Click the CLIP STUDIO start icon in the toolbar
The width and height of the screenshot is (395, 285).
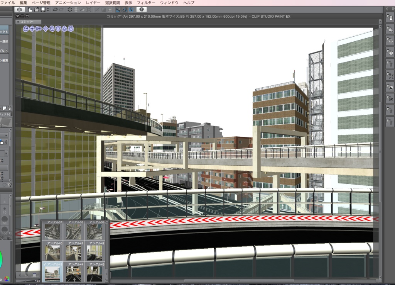[19, 10]
